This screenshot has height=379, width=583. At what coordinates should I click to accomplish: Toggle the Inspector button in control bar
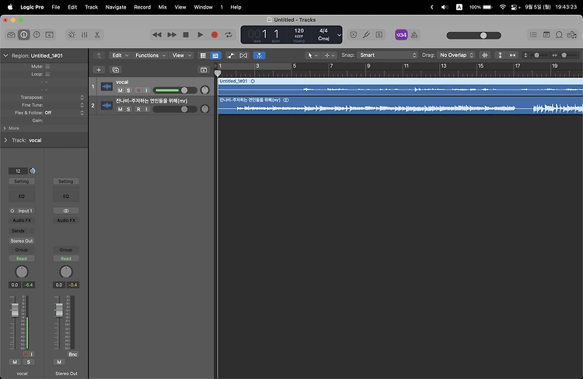[24, 34]
